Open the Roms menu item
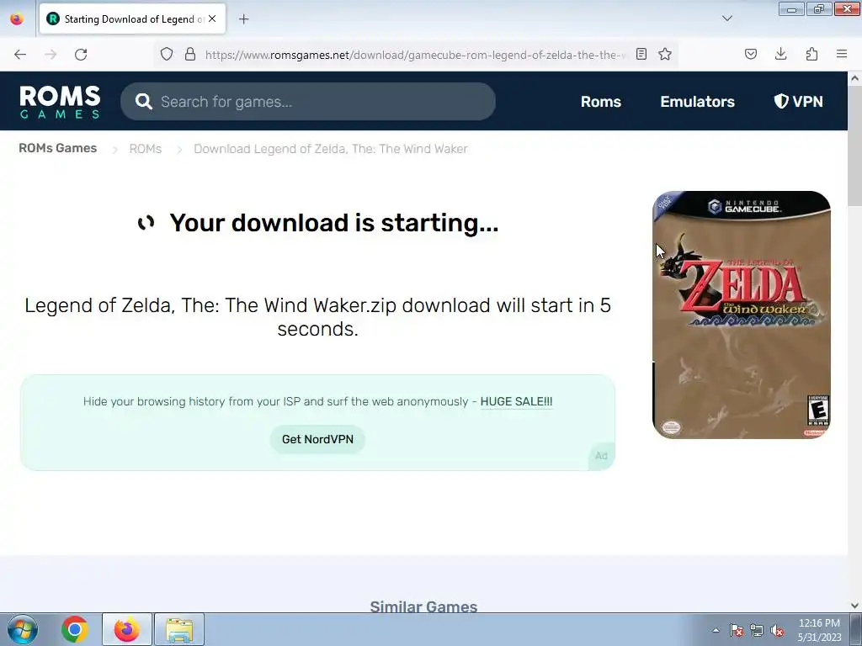Viewport: 862px width, 646px height. point(601,102)
